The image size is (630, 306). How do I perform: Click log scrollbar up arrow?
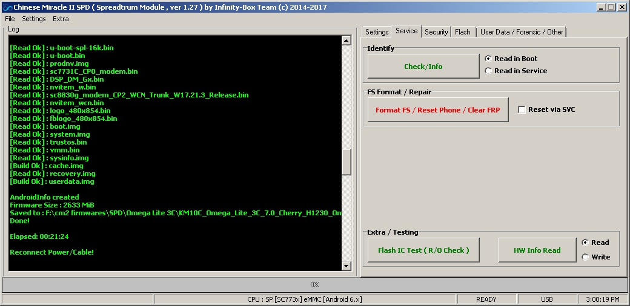pos(346,40)
